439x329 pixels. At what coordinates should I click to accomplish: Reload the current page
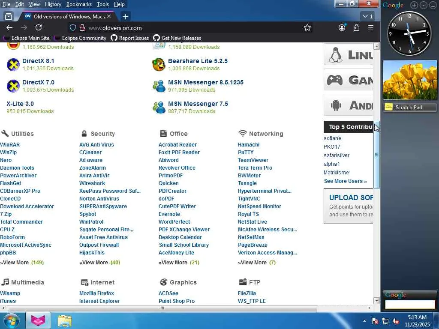point(39,27)
